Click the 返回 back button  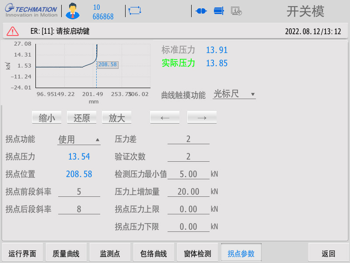(329, 253)
